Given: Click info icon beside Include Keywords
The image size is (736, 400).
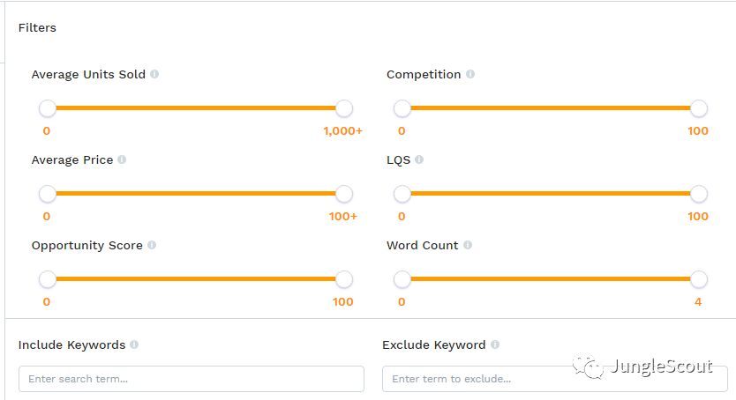Looking at the screenshot, I should (x=134, y=345).
